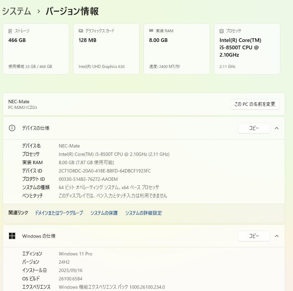Click the device name NEC-Mate
The width and height of the screenshot is (293, 291).
(69, 146)
